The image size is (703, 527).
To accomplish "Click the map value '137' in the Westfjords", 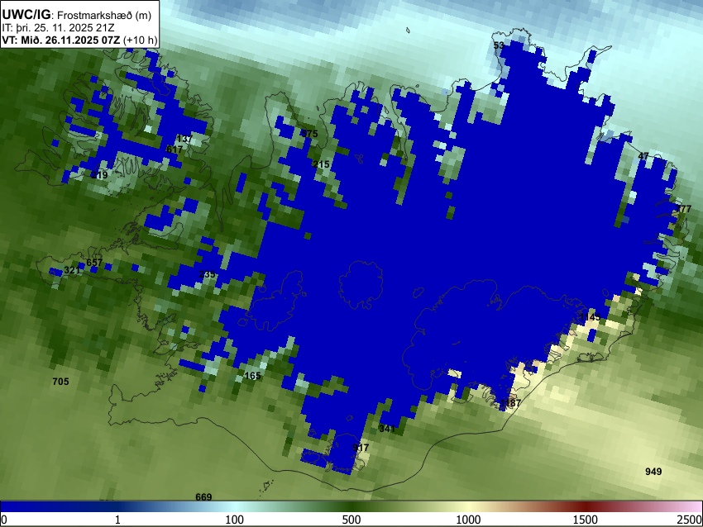I will point(184,139).
